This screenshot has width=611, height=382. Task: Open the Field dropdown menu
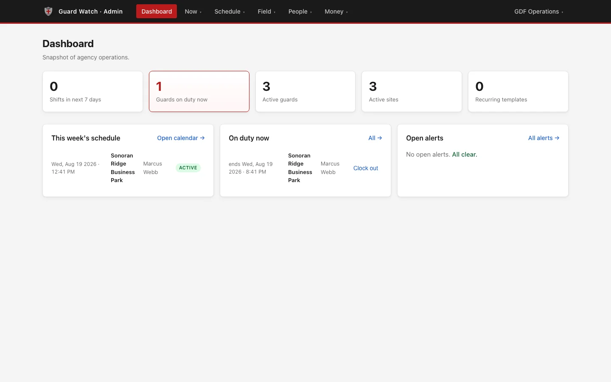266,11
